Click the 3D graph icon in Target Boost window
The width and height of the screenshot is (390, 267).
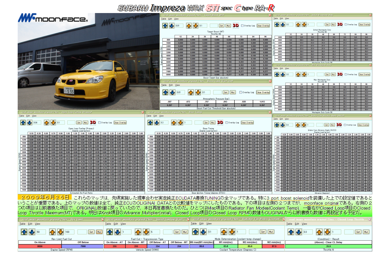[236, 26]
